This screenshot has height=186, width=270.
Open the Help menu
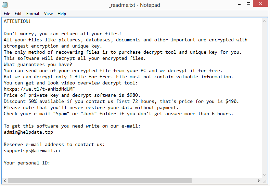[x=62, y=14]
